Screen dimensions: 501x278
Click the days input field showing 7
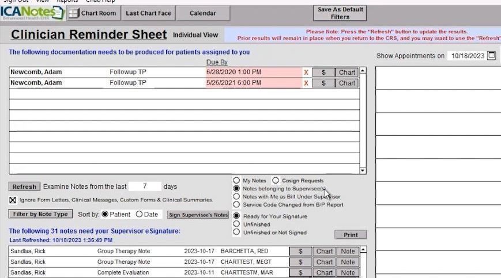145,186
